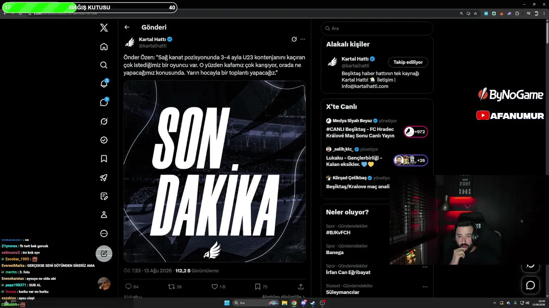Bookmark this page with the star icon
This screenshot has height=308, width=549.
pyautogui.click(x=475, y=14)
